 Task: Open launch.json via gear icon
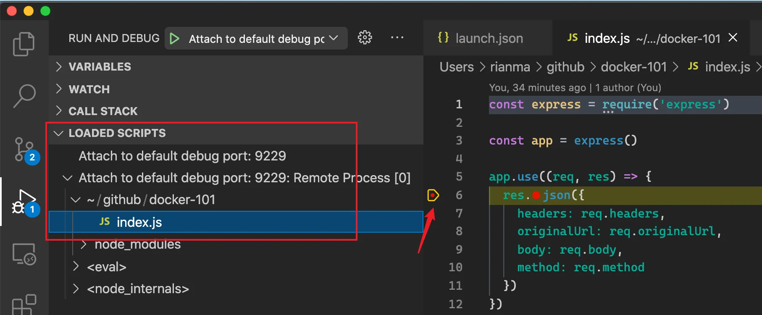365,38
